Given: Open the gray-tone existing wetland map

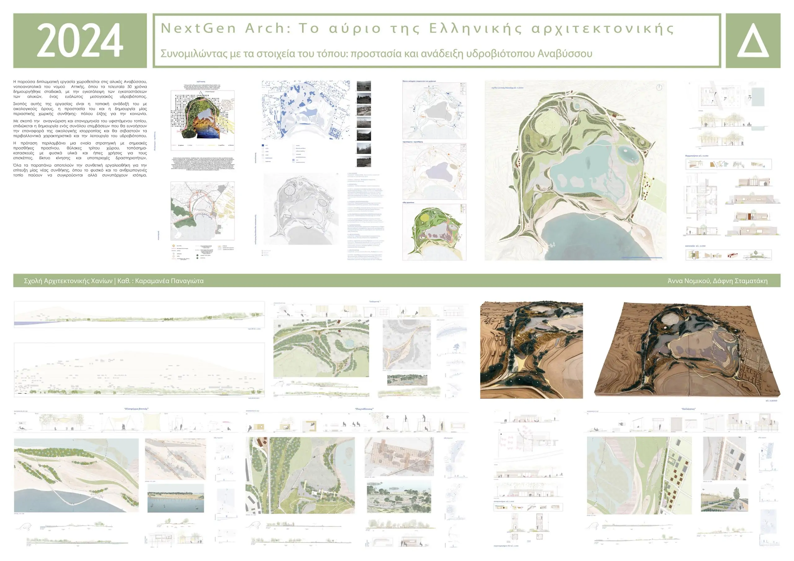Looking at the screenshot, I should [x=301, y=209].
